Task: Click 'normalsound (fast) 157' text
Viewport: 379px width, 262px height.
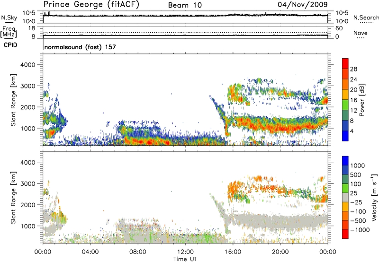Action: click(x=80, y=47)
